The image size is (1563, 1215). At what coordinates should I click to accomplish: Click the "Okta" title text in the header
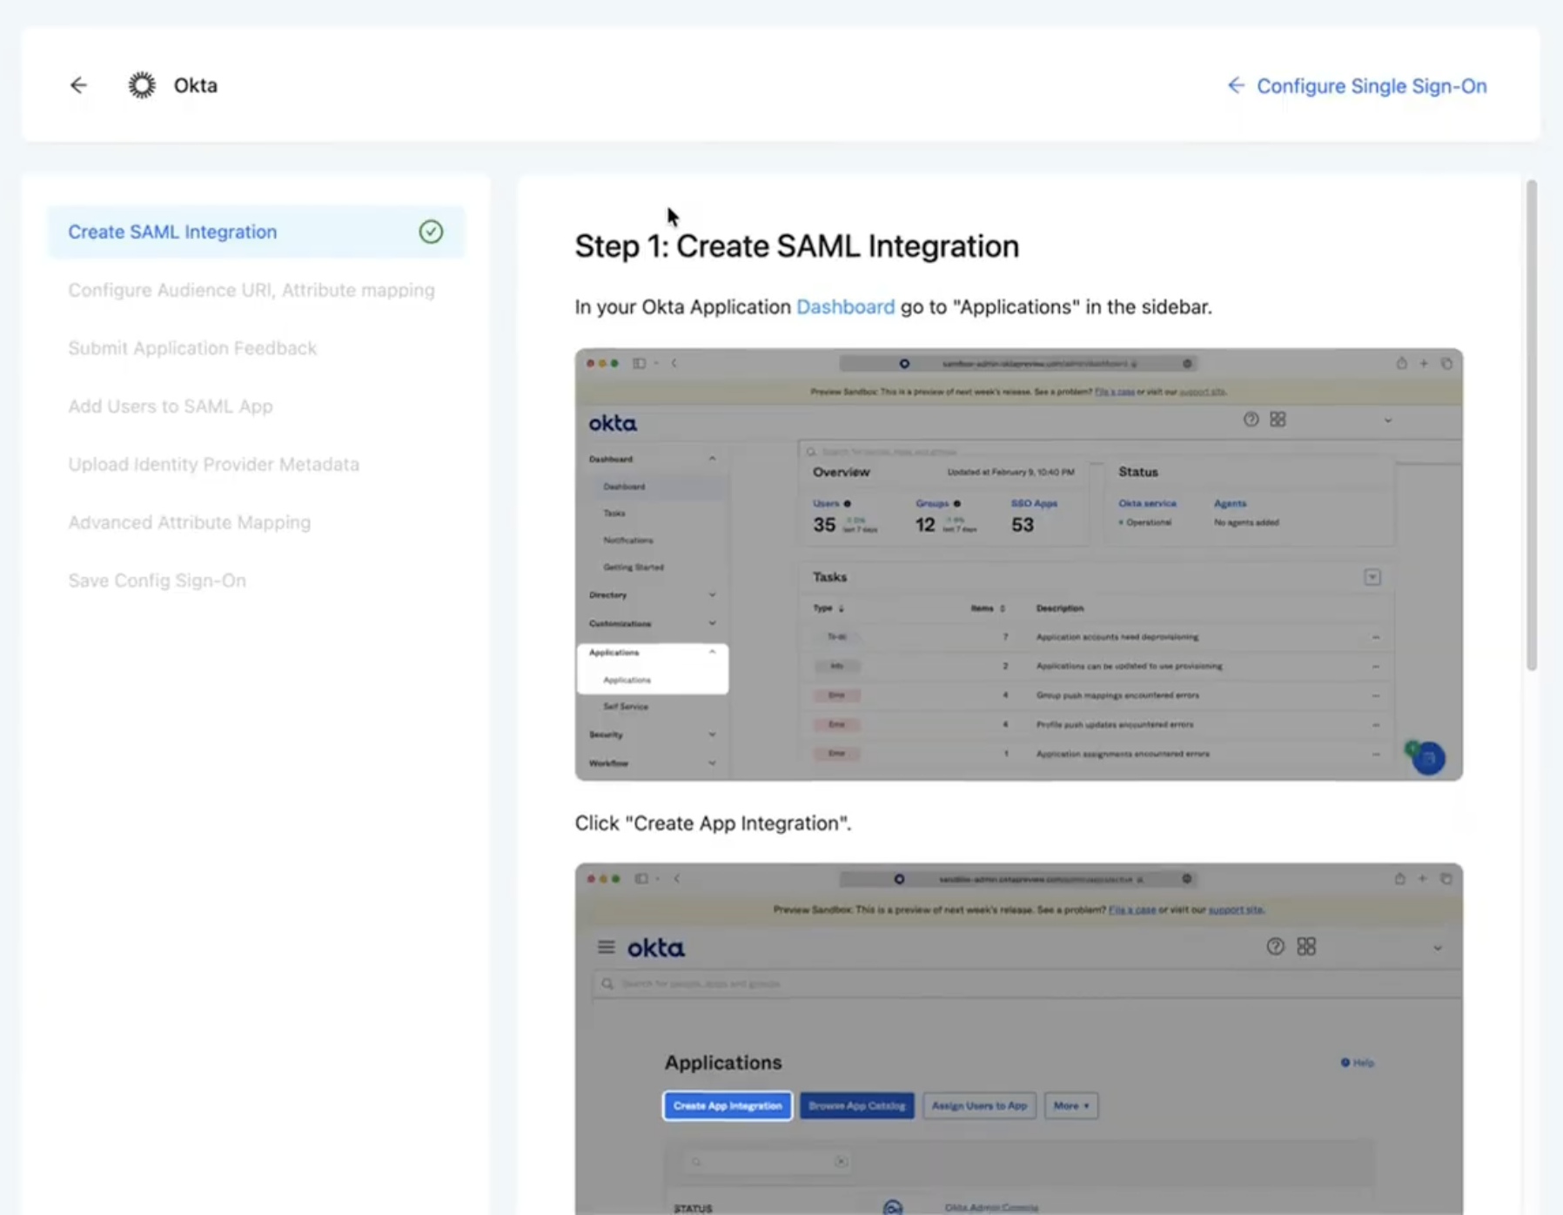coord(196,85)
